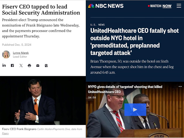The width and height of the screenshot is (184, 138).
Task: Open the UnitedHealthcare CEO headline
Action: coord(134,42)
